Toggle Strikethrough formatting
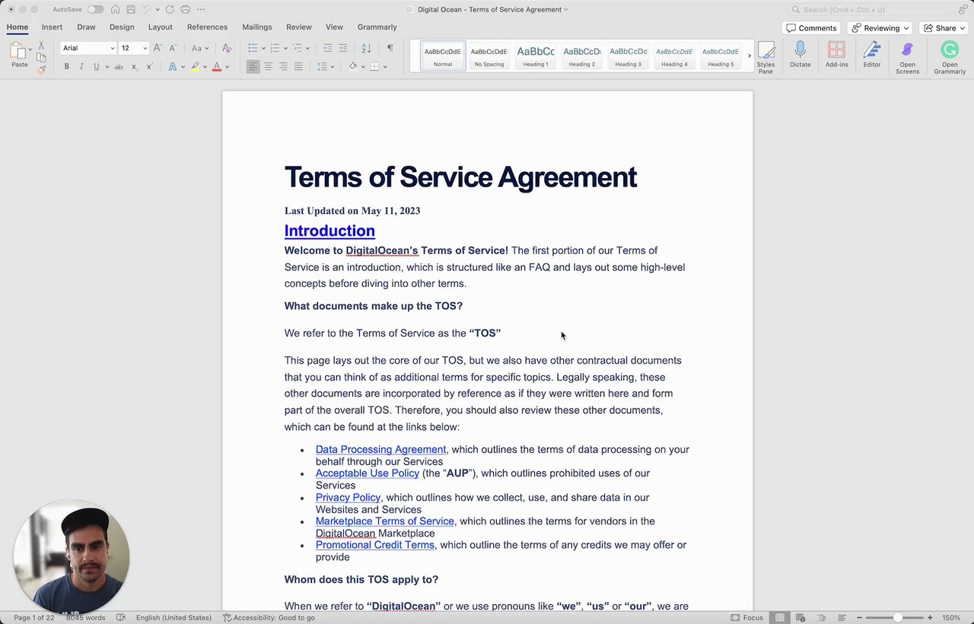974x624 pixels. coord(119,67)
